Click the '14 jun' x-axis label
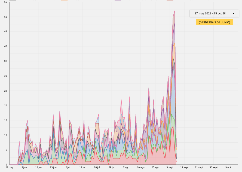Image resolution: width=242 pixels, height=172 pixels. pyautogui.click(x=39, y=167)
